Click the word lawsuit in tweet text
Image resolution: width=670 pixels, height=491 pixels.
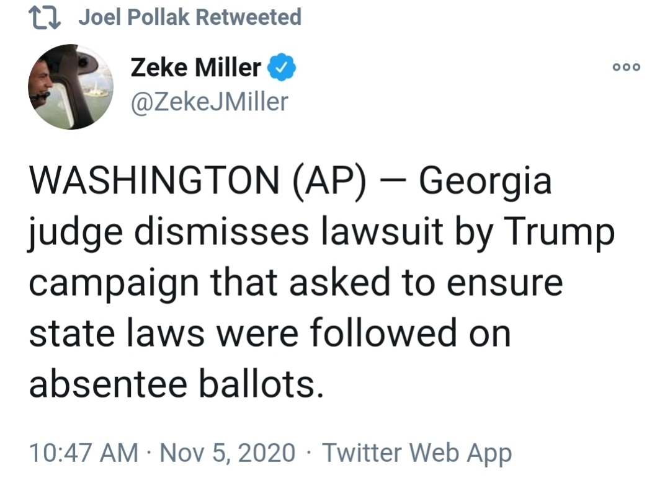click(382, 231)
